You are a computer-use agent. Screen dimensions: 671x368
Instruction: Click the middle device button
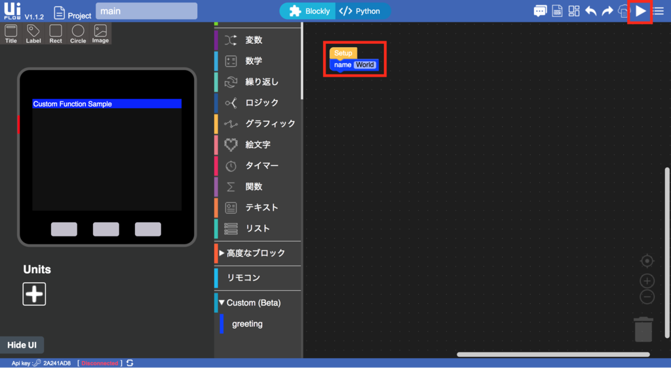[x=106, y=229]
